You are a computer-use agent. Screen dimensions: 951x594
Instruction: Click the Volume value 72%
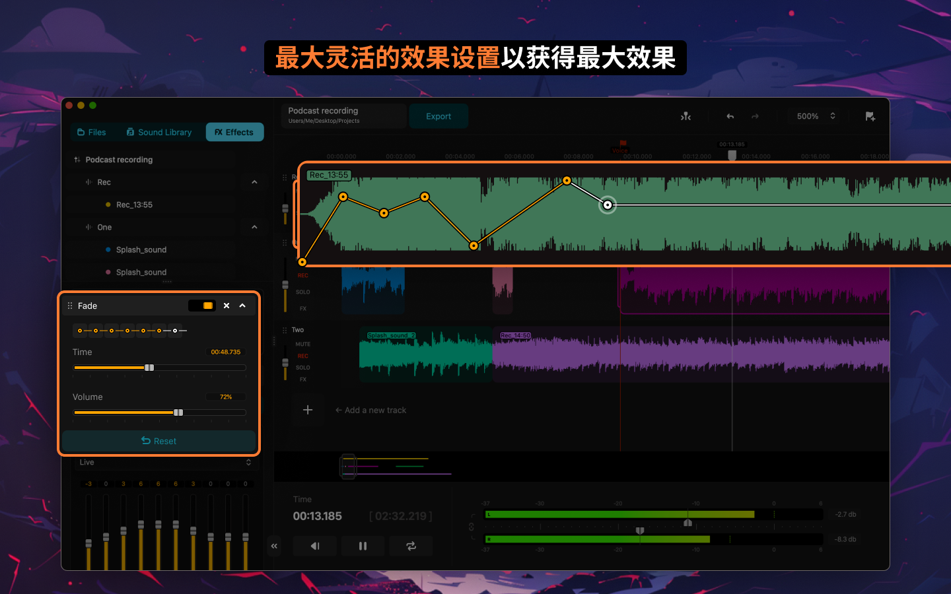[226, 397]
